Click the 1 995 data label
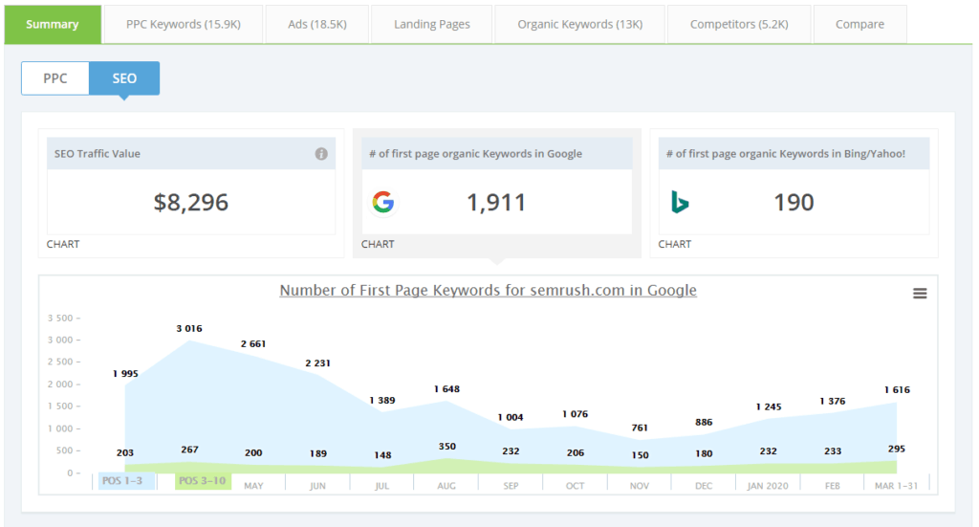The width and height of the screenshot is (979, 527). [x=125, y=373]
